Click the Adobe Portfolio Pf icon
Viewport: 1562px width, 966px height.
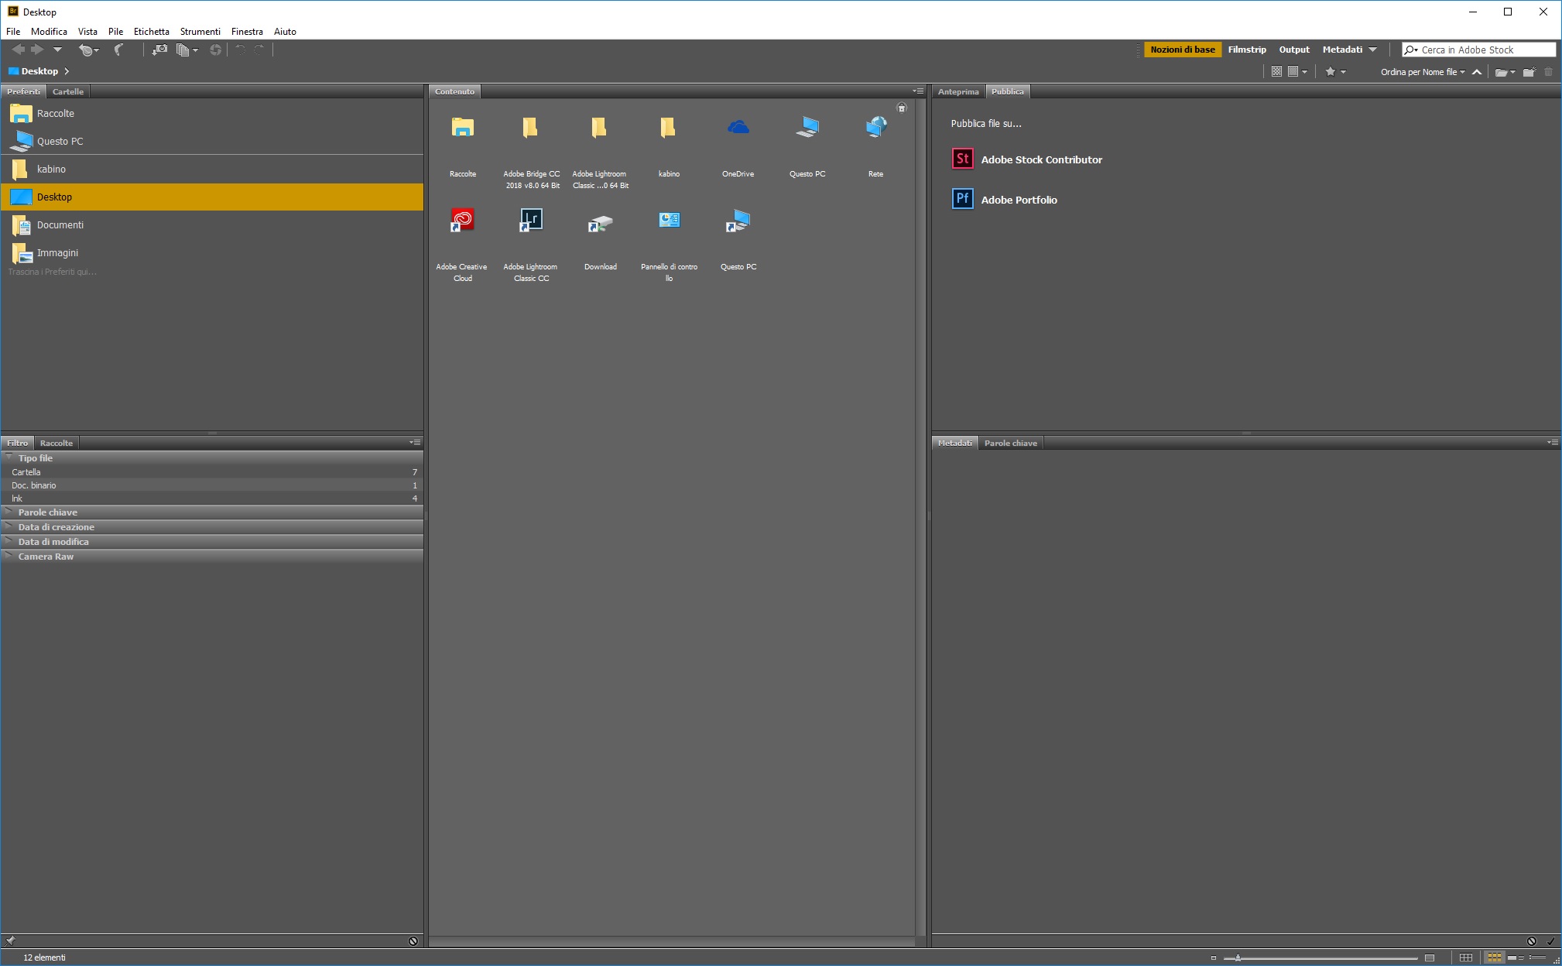point(962,199)
